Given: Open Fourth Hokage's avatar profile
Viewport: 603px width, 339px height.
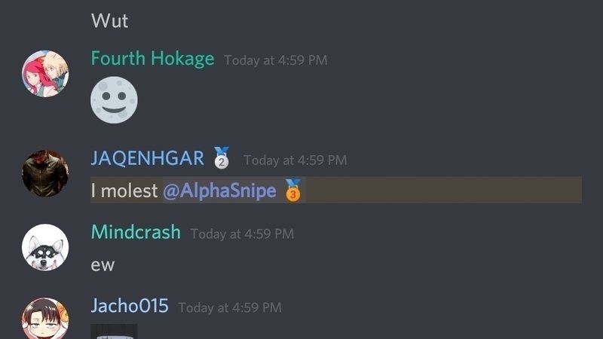Looking at the screenshot, I should point(45,73).
